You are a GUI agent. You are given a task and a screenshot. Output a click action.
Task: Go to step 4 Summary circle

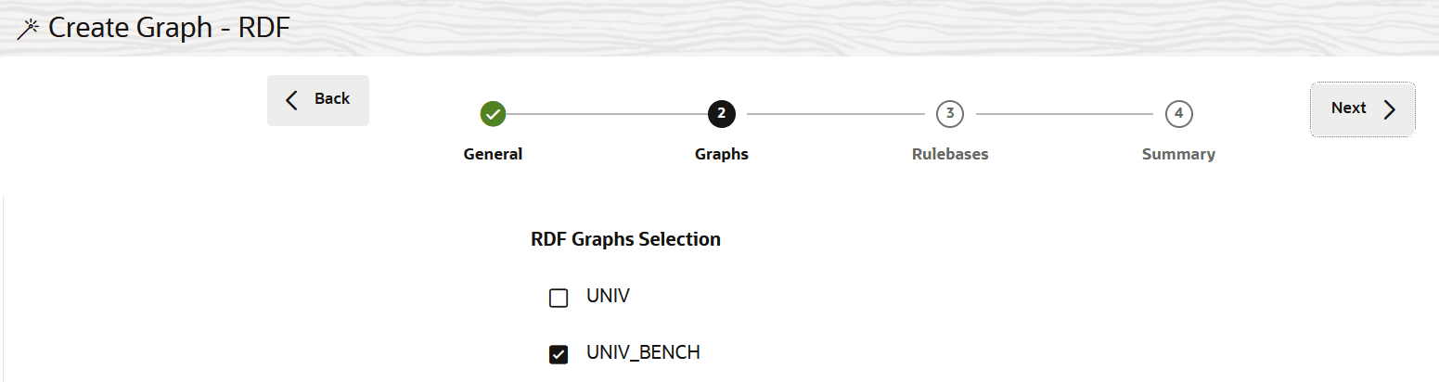point(1178,114)
